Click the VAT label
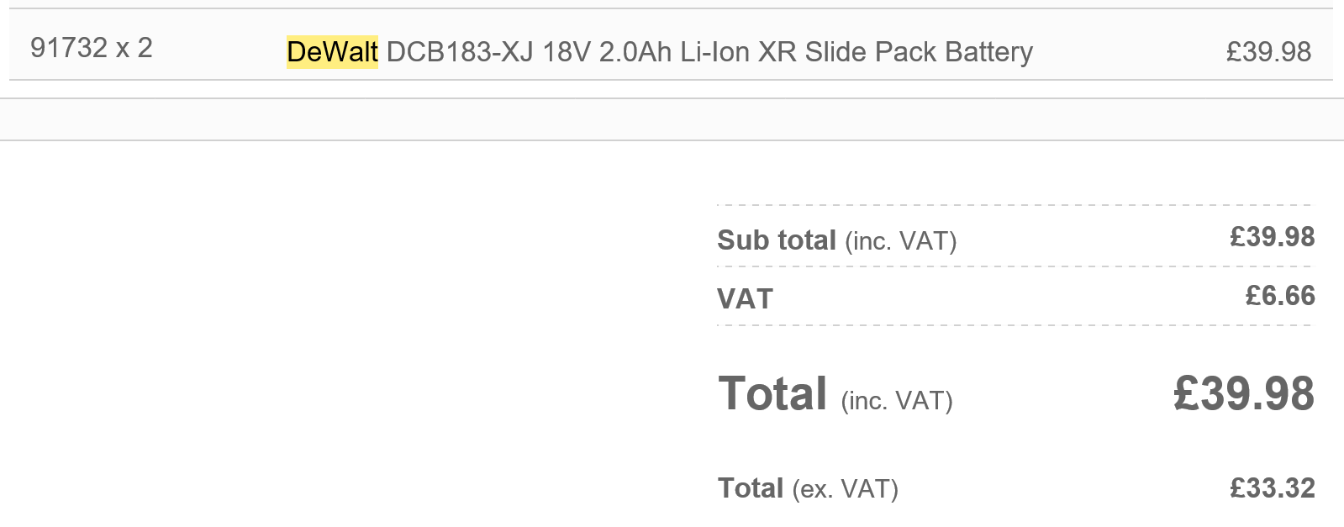Screen dimensions: 1344x527 (745, 299)
